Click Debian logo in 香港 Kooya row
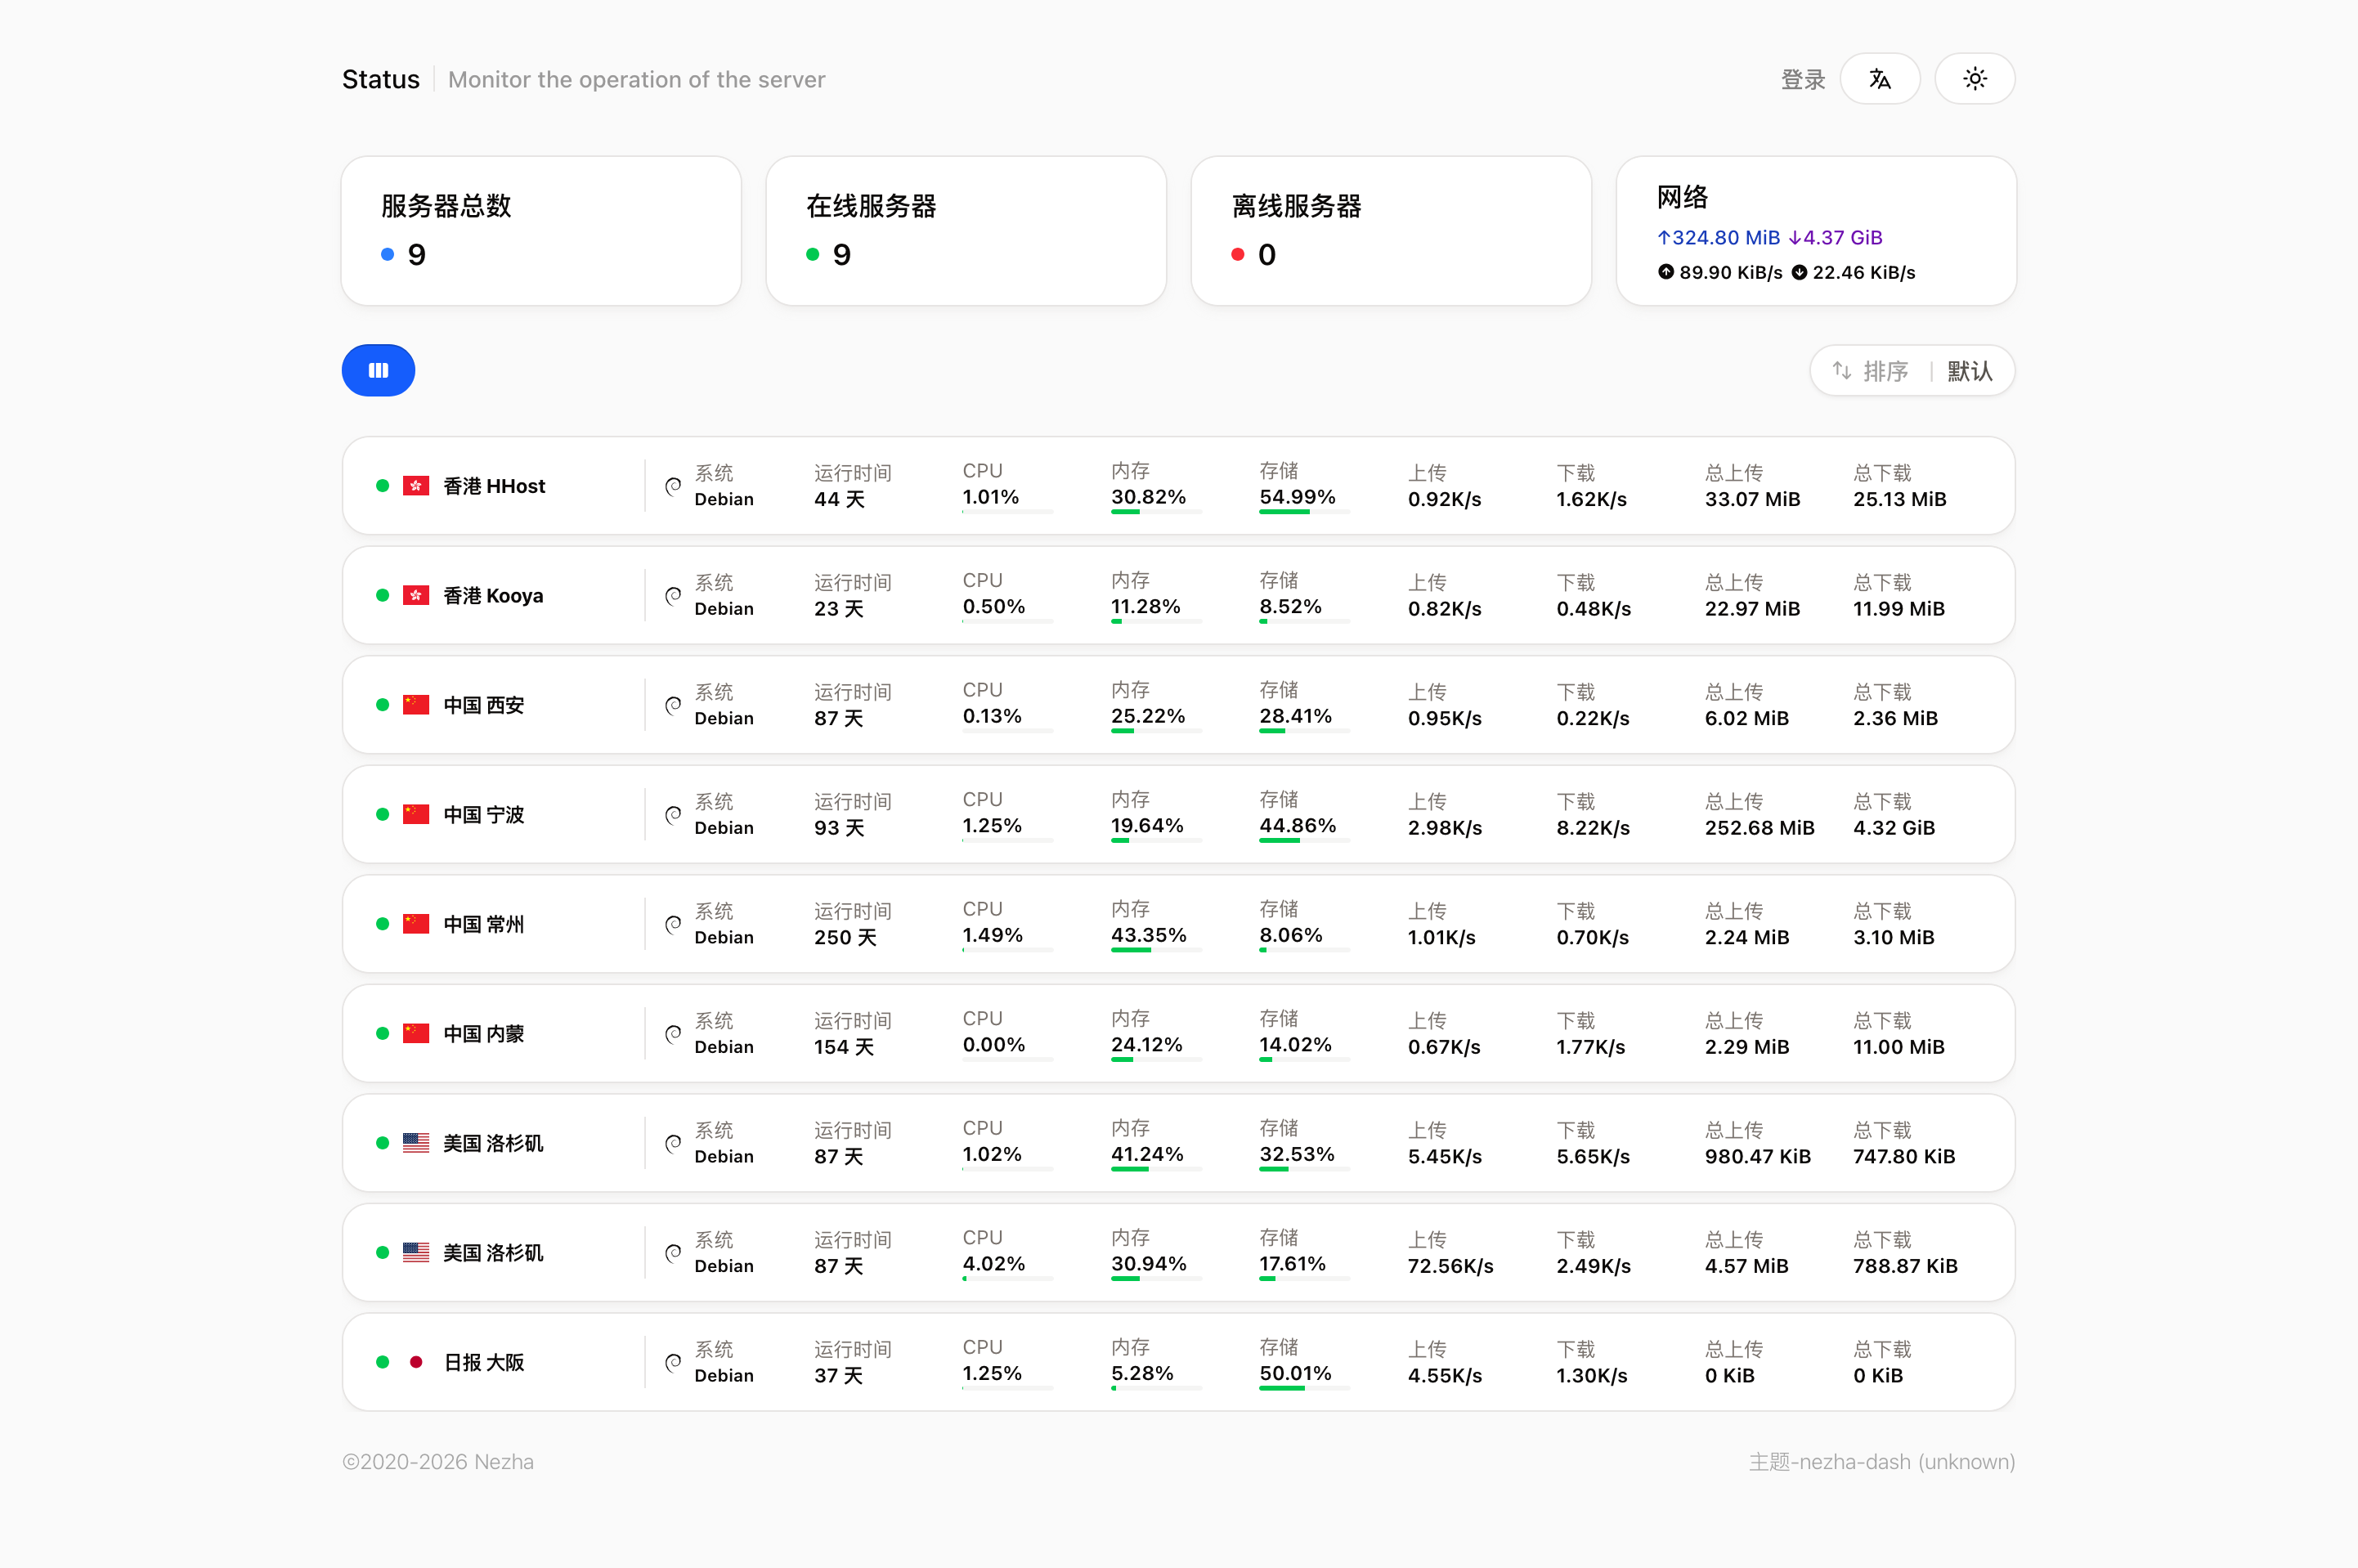Screen dimensions: 2358x1568 click(x=673, y=596)
